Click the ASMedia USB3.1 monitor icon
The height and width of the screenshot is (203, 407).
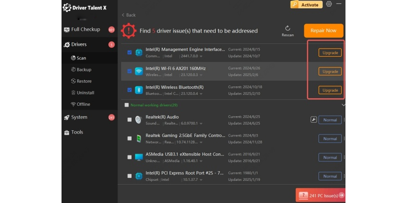(x=139, y=157)
